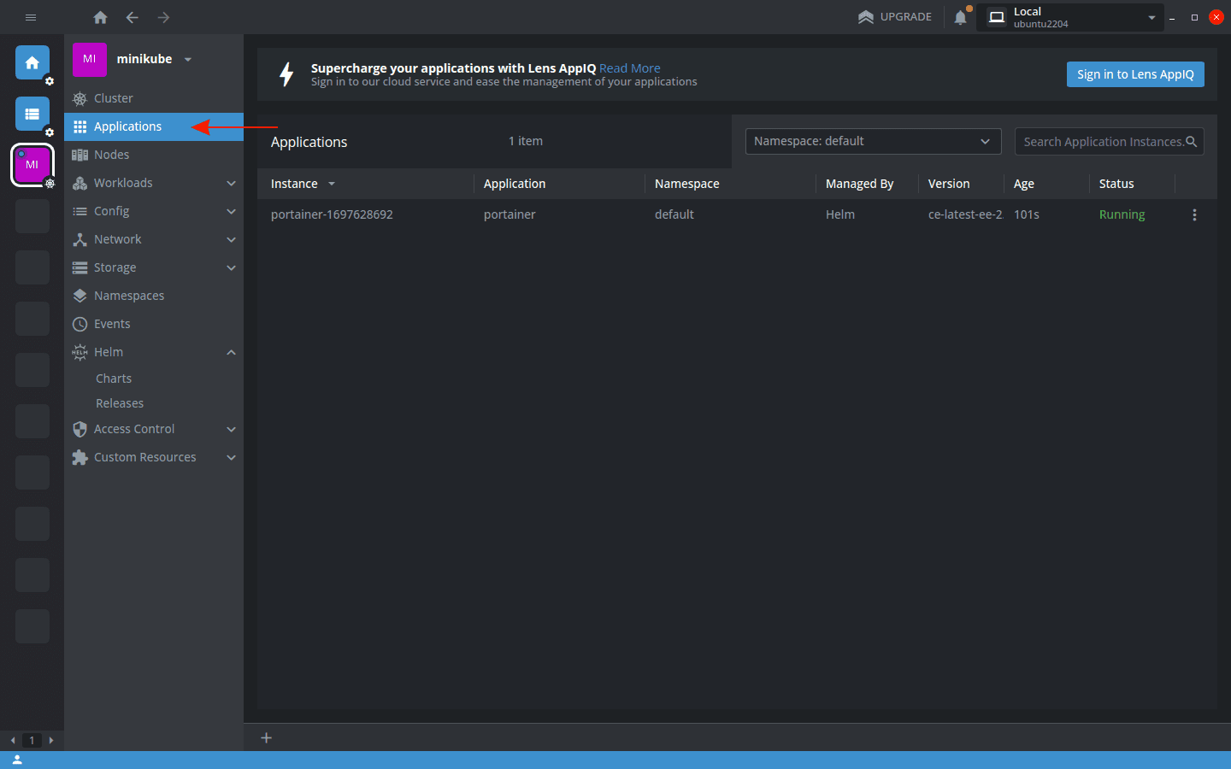Click the home icon in top bar
The image size is (1231, 769).
[x=100, y=17]
